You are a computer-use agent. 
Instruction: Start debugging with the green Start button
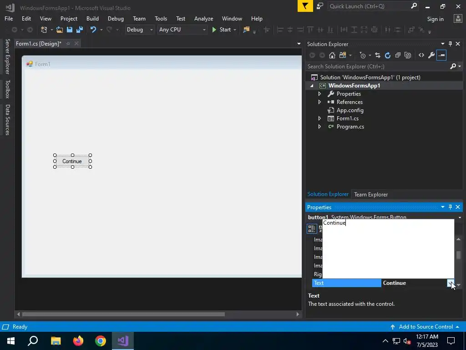point(222,30)
